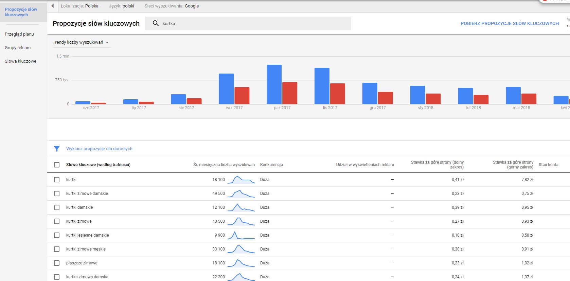This screenshot has height=281, width=570.
Task: Sort by Udział w wyświetleniach reklam header
Action: 365,165
